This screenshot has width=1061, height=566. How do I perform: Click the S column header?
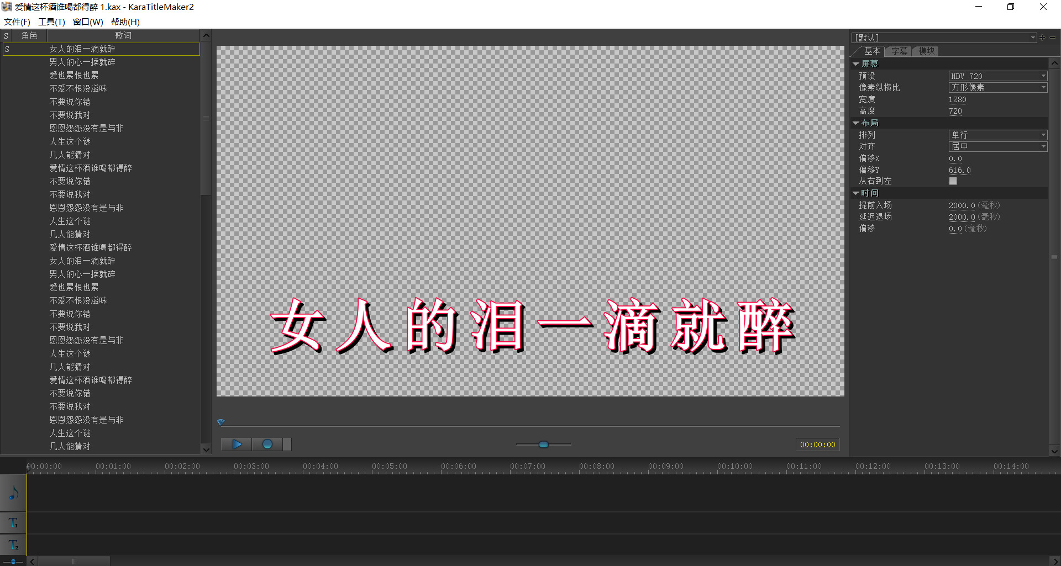(6, 36)
